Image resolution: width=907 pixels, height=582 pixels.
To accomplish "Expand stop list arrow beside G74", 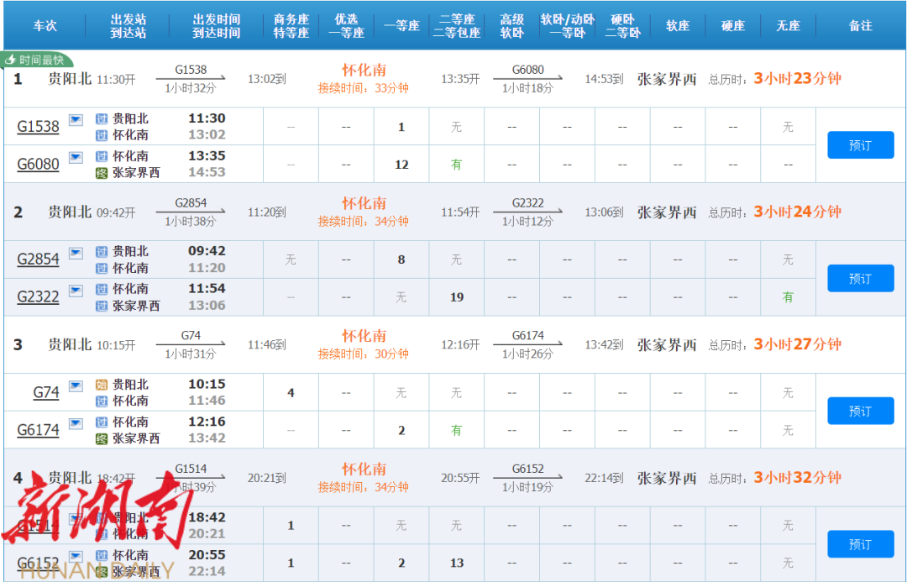I will [x=76, y=386].
